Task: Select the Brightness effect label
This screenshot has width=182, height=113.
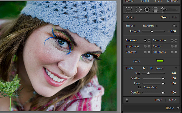Action: (132, 46)
